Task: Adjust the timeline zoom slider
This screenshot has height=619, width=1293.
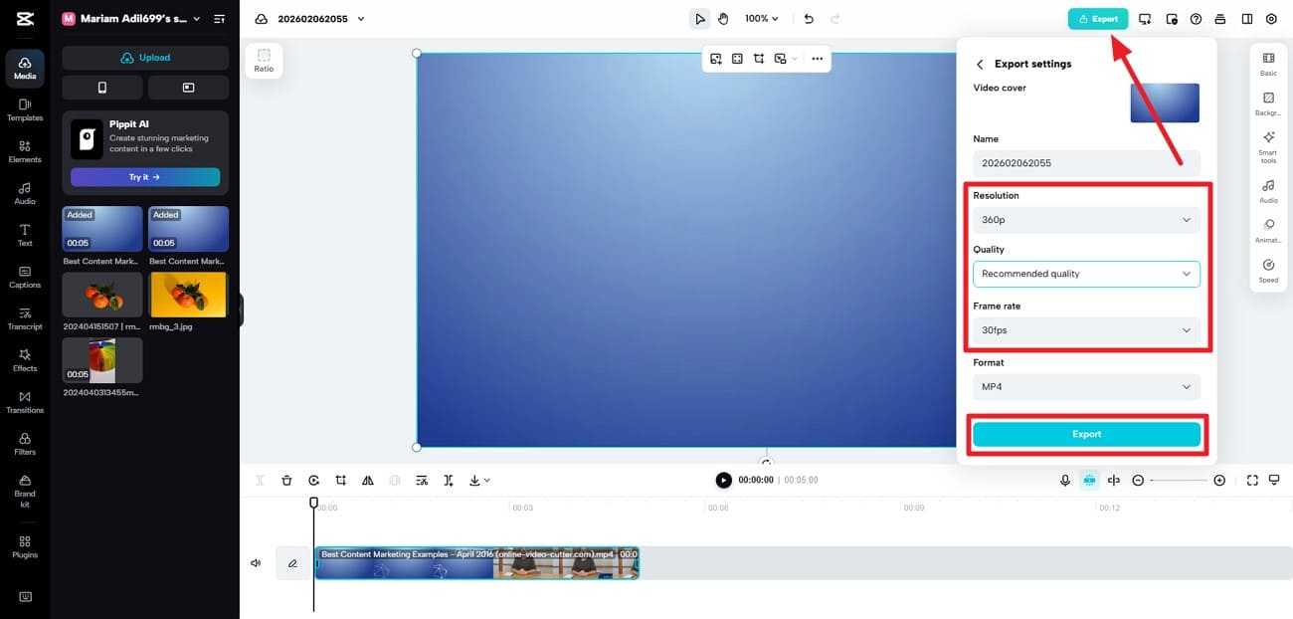Action: point(1179,481)
